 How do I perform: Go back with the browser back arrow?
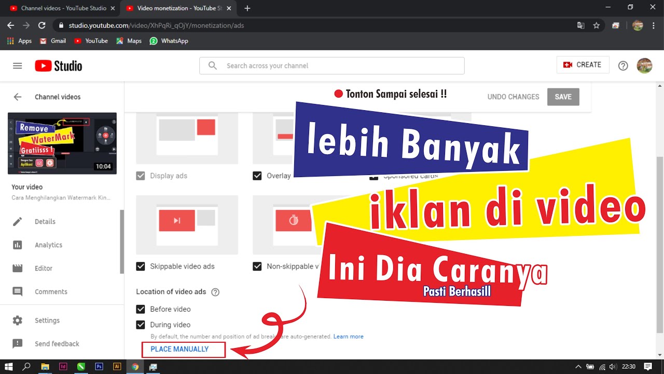point(10,25)
